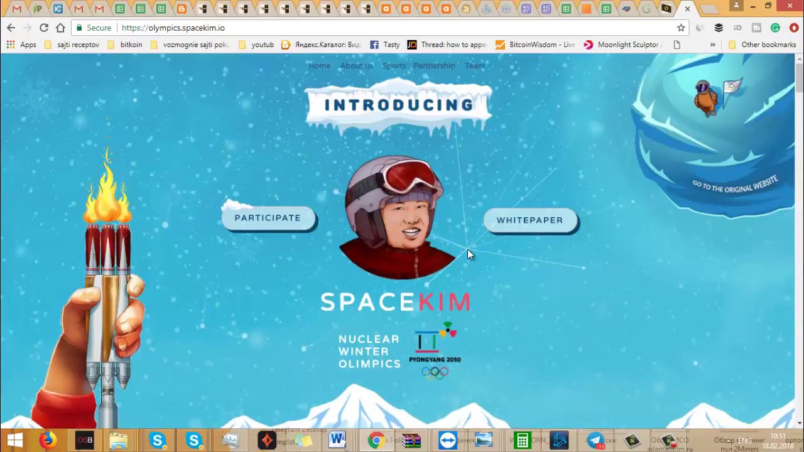Open TeamViewer from the taskbar
The width and height of the screenshot is (804, 452).
448,440
